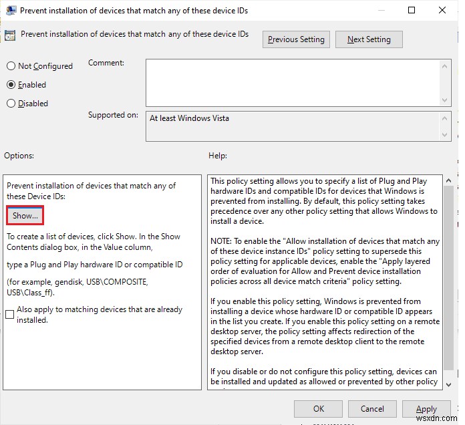Click the Help pane scroll down arrow

449,385
